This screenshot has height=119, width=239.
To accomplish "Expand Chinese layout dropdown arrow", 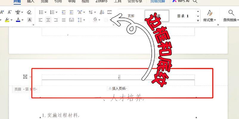I will 84,12.
